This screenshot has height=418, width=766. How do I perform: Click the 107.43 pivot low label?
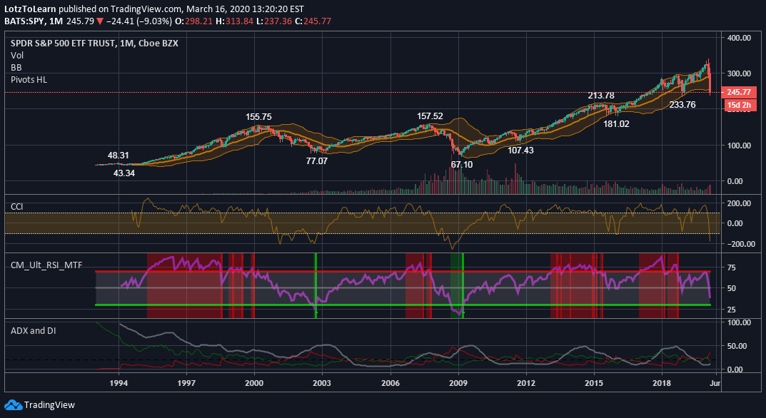coord(520,150)
